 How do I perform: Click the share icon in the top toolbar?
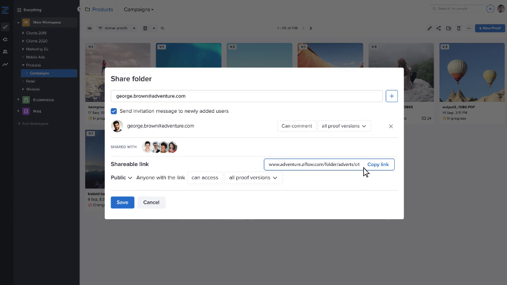(439, 28)
